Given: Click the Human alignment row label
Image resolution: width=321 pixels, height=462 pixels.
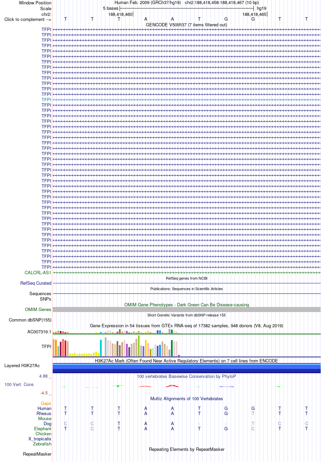Looking at the screenshot, I should [x=44, y=408].
